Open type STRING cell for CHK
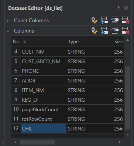Viewport: 134px width, 146px height. tap(90, 129)
